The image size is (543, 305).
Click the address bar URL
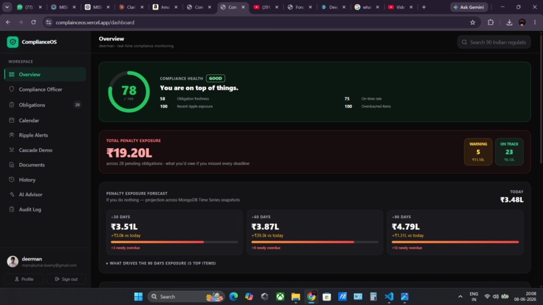[x=95, y=22]
